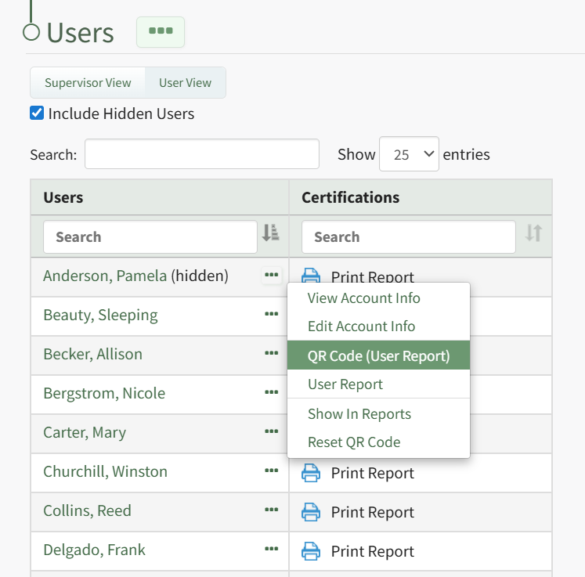Uncheck the Include Hidden Users checkbox

(37, 114)
